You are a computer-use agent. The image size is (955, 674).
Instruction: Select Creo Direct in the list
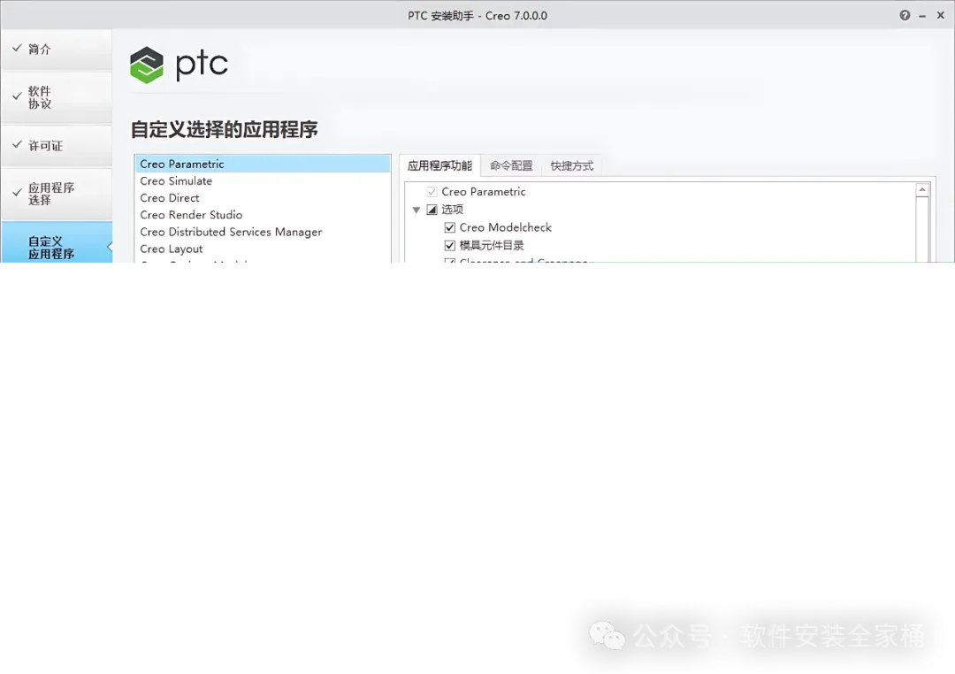(262, 198)
